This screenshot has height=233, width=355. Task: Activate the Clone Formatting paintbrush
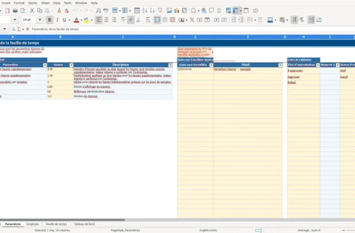click(59, 11)
